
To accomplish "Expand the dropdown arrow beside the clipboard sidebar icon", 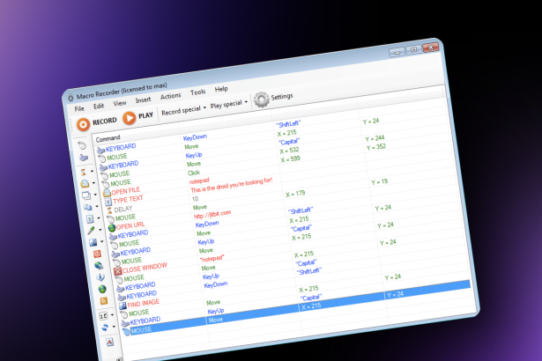I will pos(97,206).
